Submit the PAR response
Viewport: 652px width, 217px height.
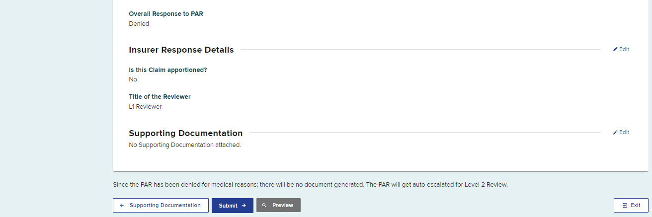pyautogui.click(x=232, y=205)
